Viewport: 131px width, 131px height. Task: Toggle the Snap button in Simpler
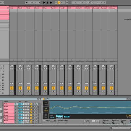pyautogui.click(x=67, y=117)
